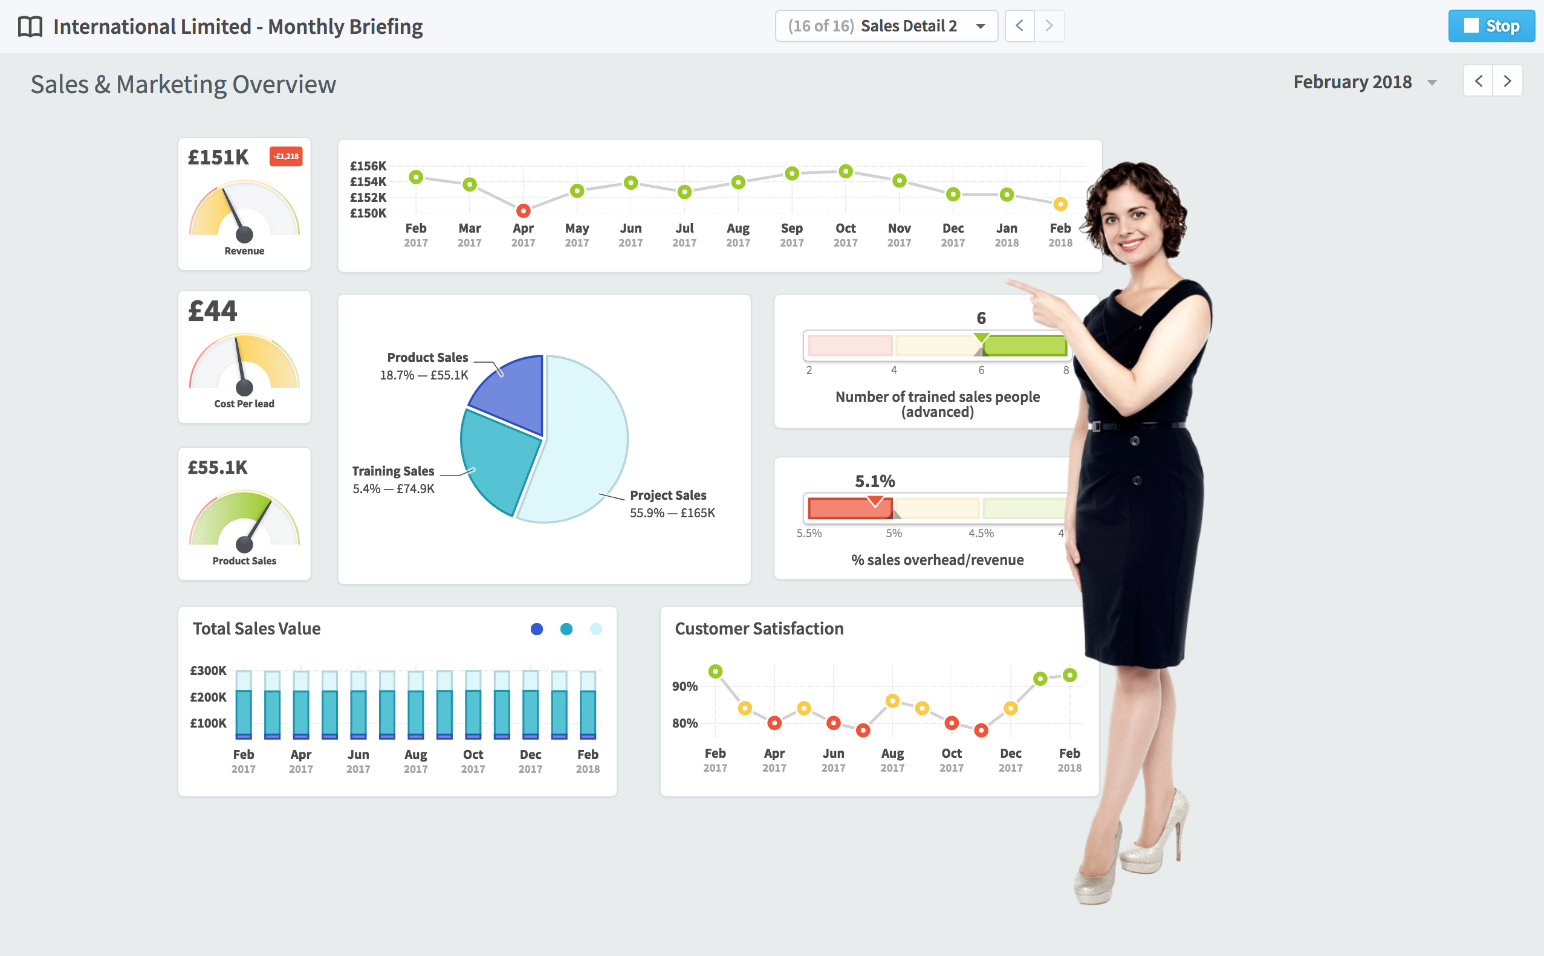The image size is (1544, 956).
Task: Go to next month with right chevron
Action: 1507,81
